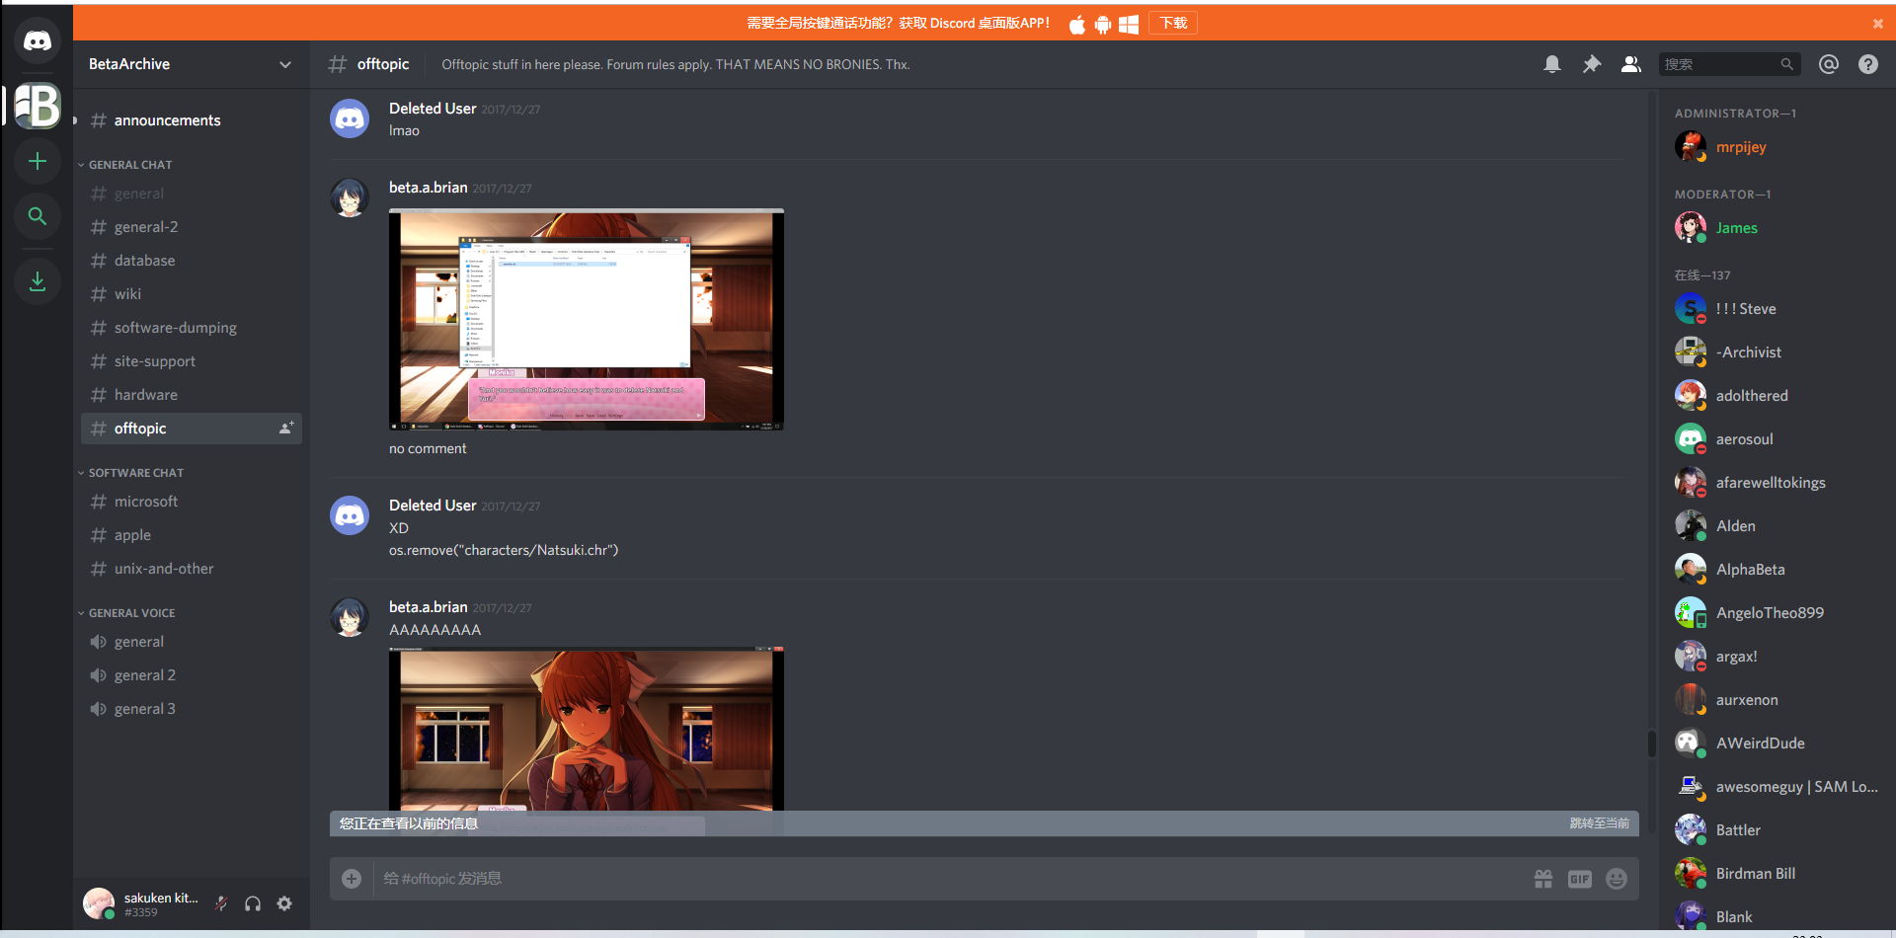Click the Windows icon in orange banner
This screenshot has height=938, width=1896.
click(1129, 24)
